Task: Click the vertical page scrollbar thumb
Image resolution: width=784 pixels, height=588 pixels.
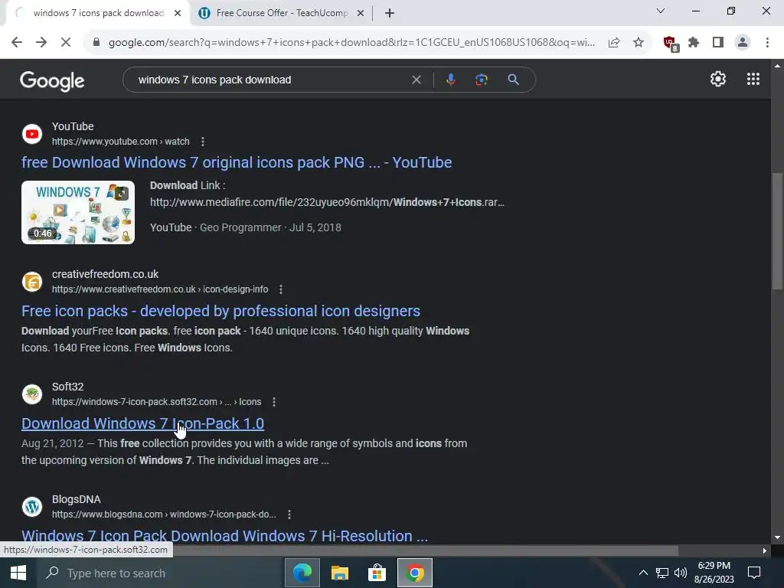Action: pos(777,230)
